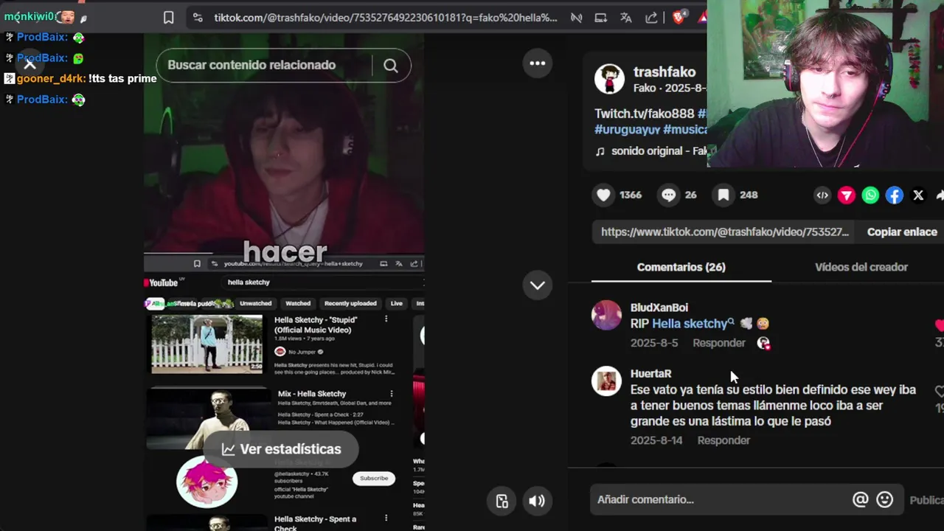944x531 pixels.
Task: Click the BludXanBoi commenter name
Action: (659, 308)
